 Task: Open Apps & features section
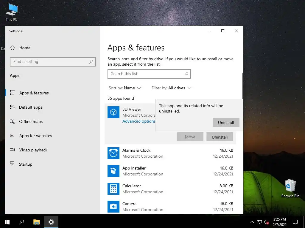pos(34,93)
